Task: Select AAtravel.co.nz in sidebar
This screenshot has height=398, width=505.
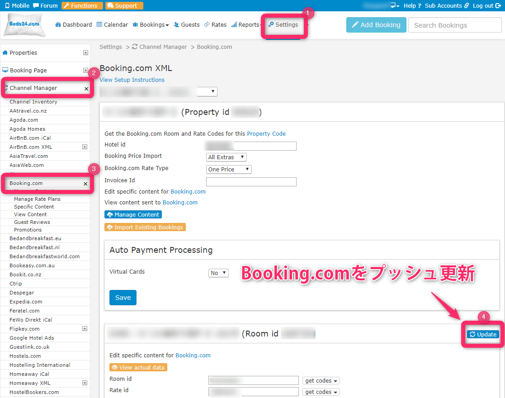Action: click(28, 110)
